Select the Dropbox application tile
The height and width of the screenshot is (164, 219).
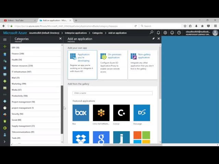[81, 137]
